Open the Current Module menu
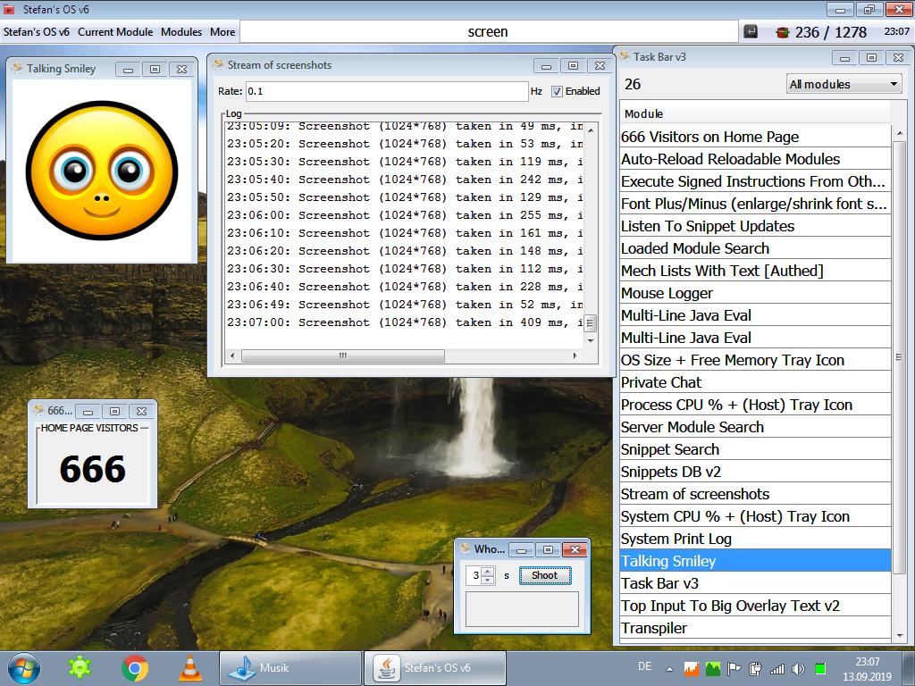Viewport: 915px width, 686px height. tap(115, 31)
